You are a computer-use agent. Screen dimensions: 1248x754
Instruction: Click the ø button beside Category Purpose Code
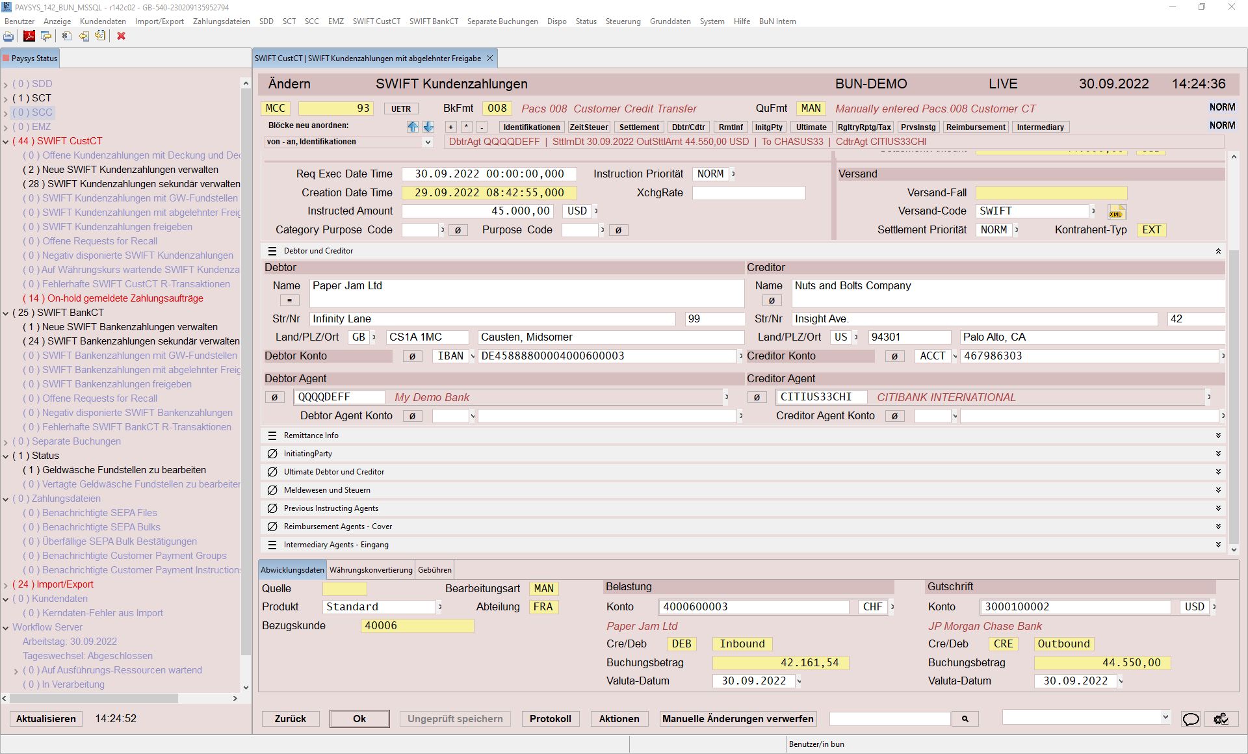[x=458, y=230]
